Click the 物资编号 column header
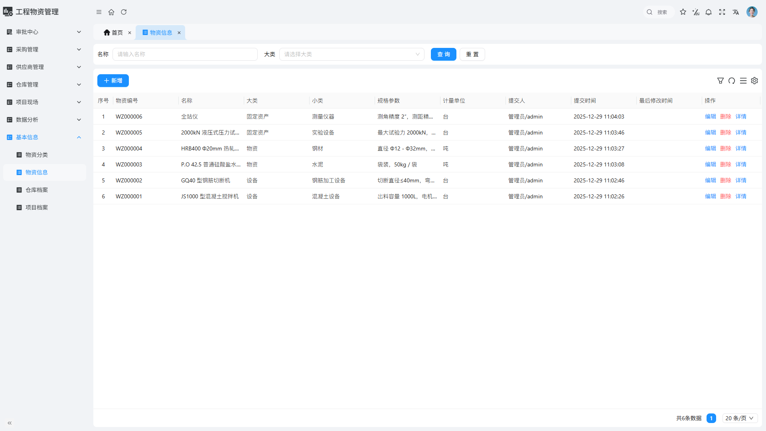766x431 pixels. (127, 101)
